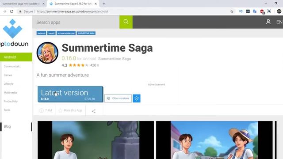Click the IQ extension icon

241,11
